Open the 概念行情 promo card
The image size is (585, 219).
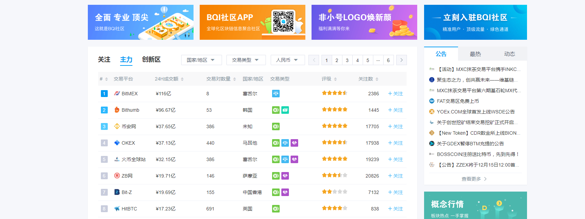pyautogui.click(x=476, y=205)
